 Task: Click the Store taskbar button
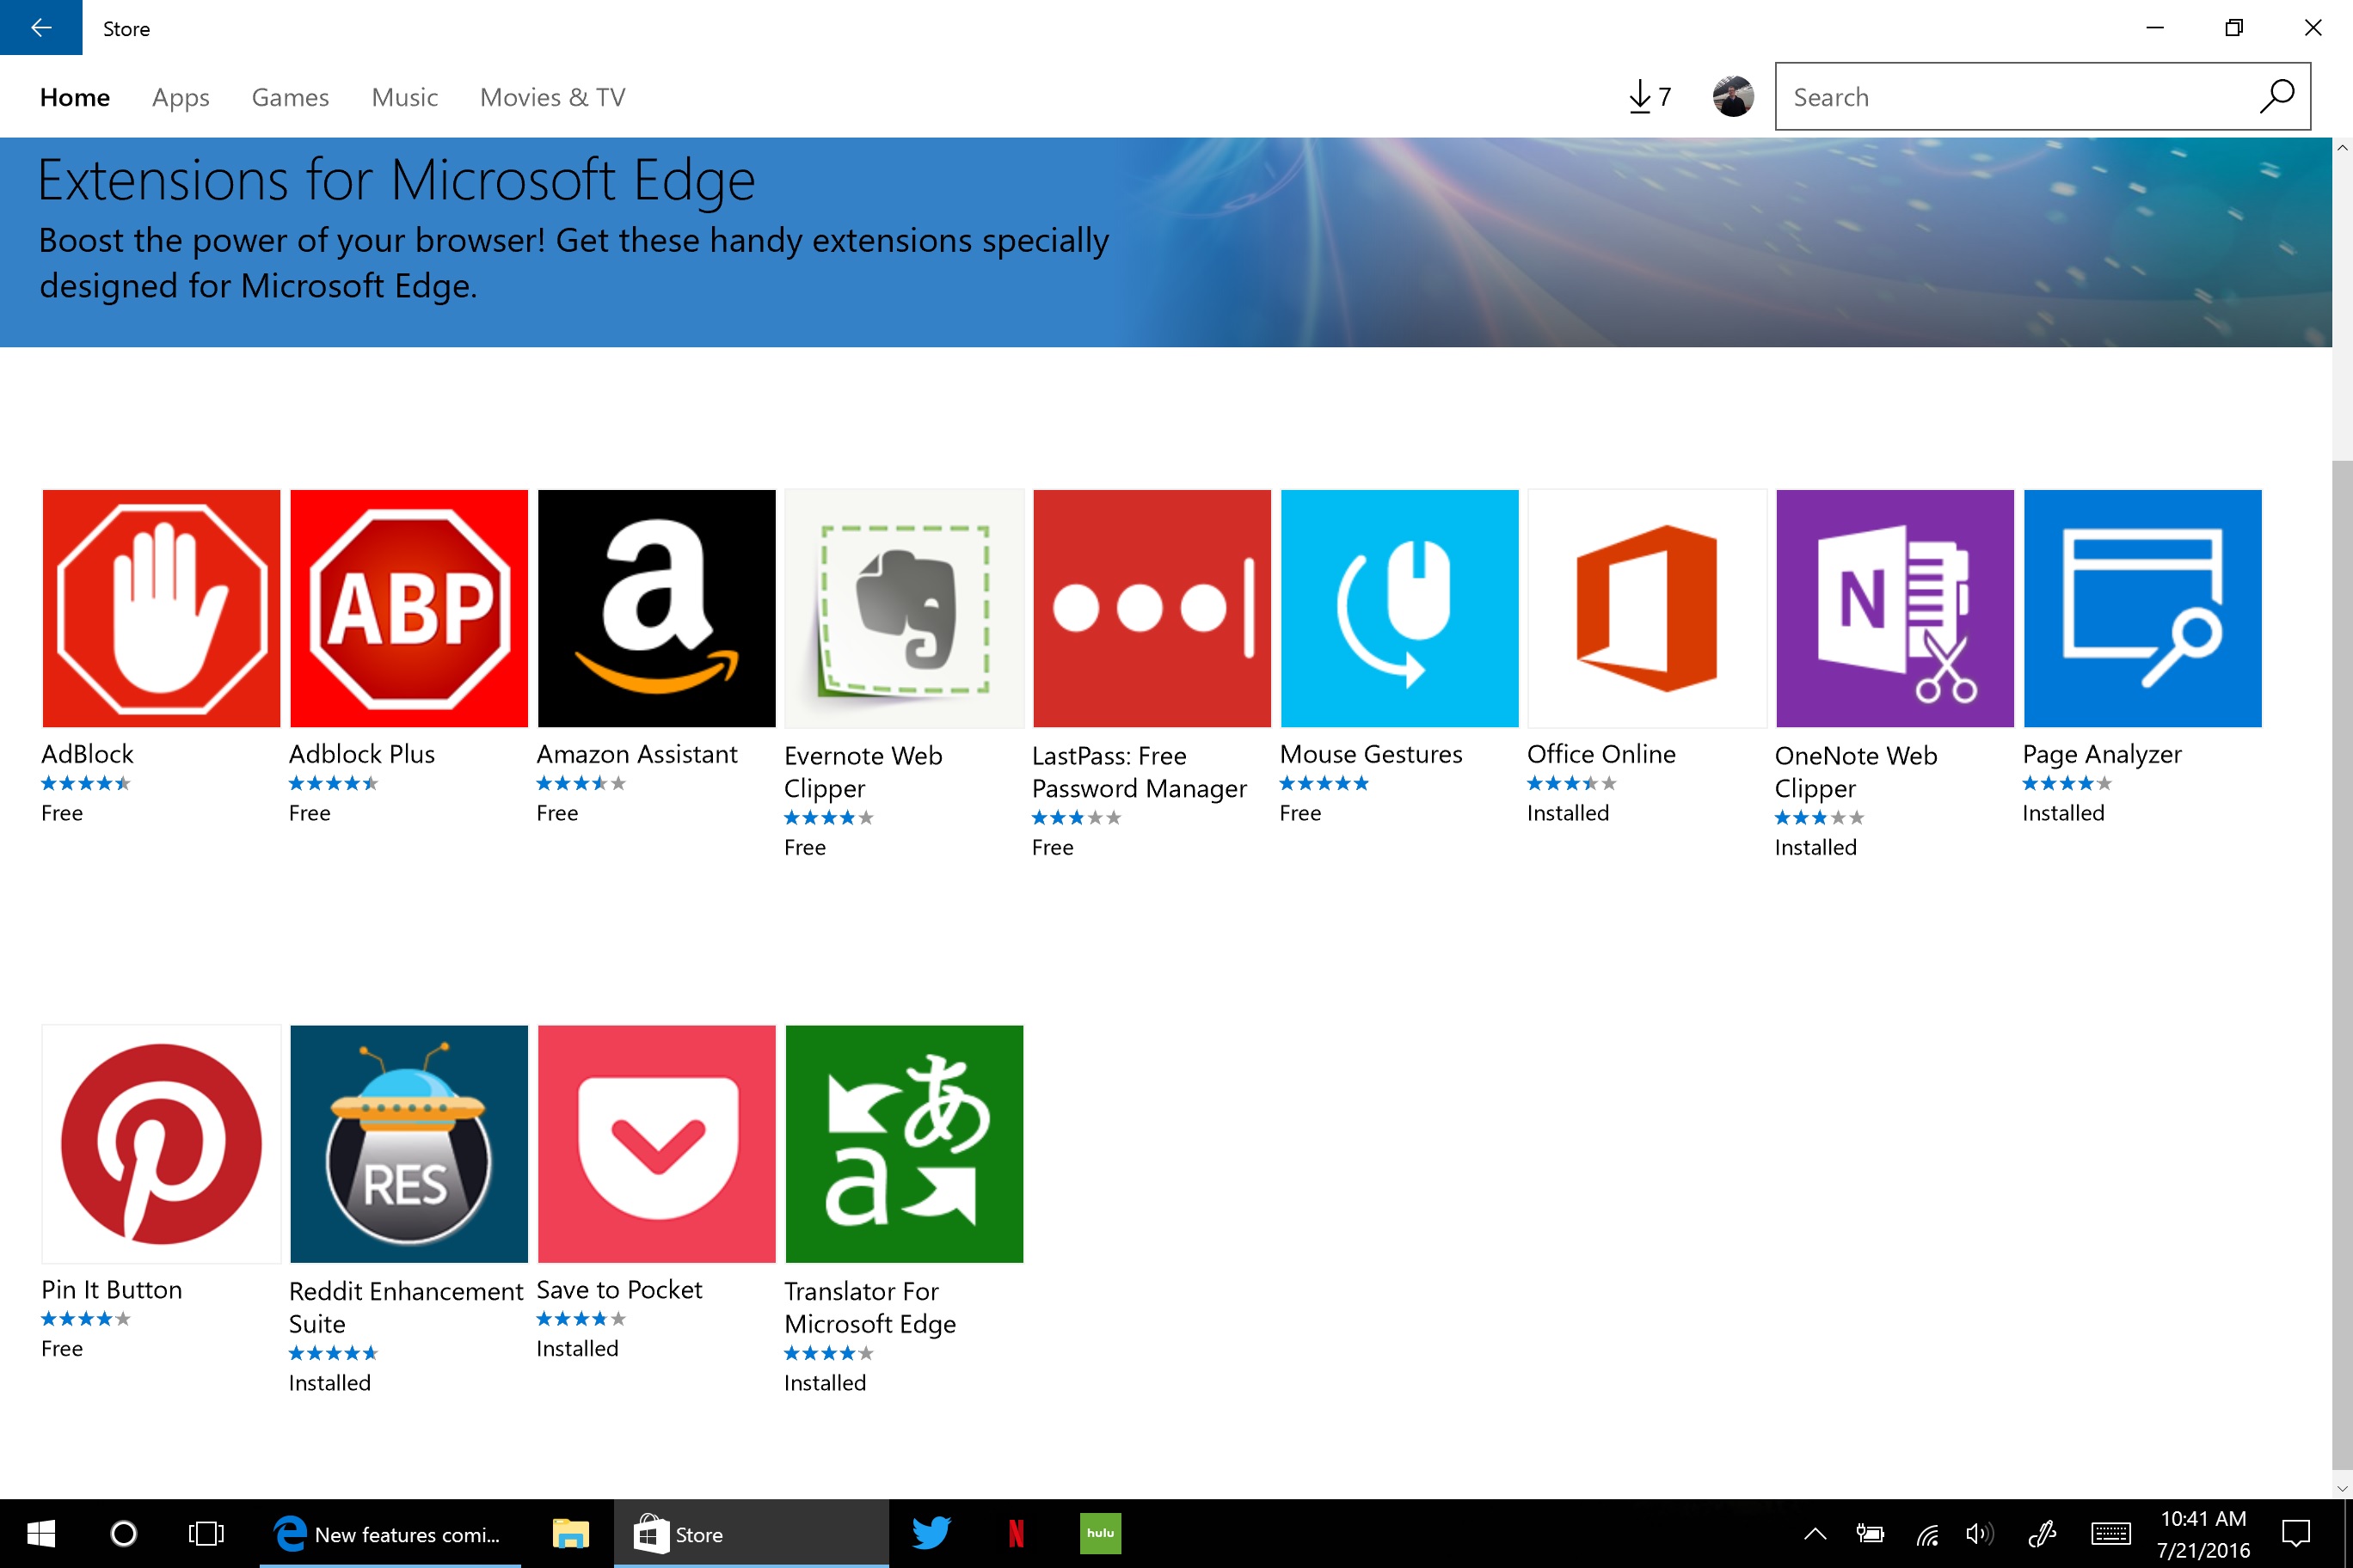coord(750,1533)
